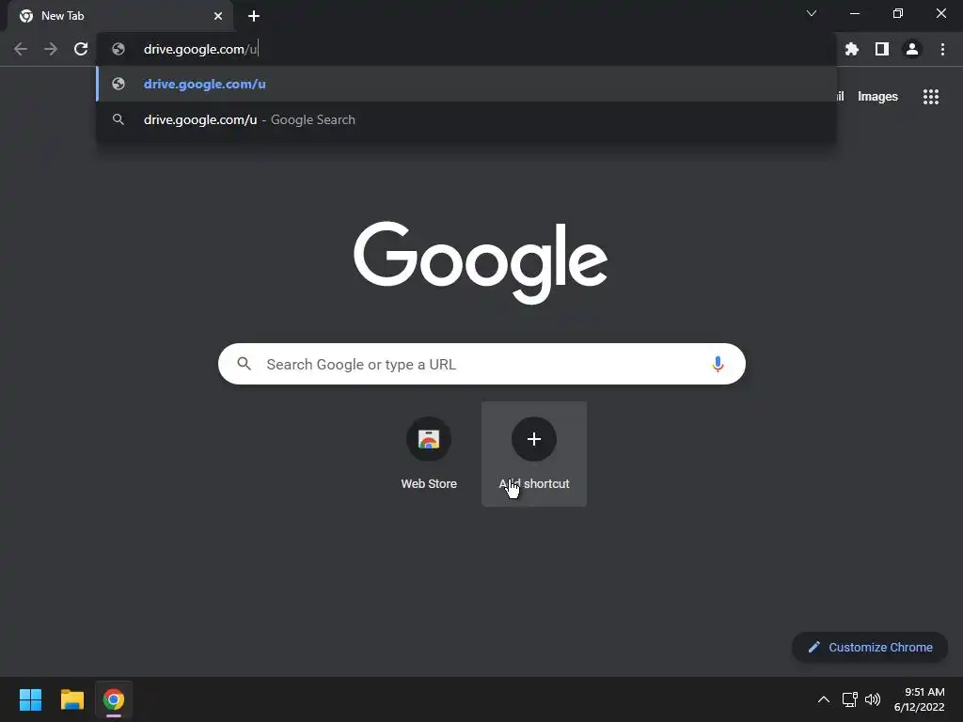Go forward with the forward arrow
Screen dimensions: 963x722
pyautogui.click(x=51, y=49)
